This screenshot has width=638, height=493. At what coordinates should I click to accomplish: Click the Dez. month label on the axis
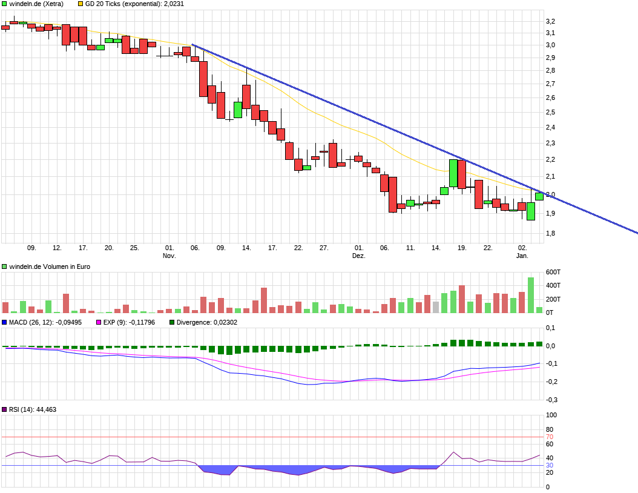pyautogui.click(x=359, y=256)
